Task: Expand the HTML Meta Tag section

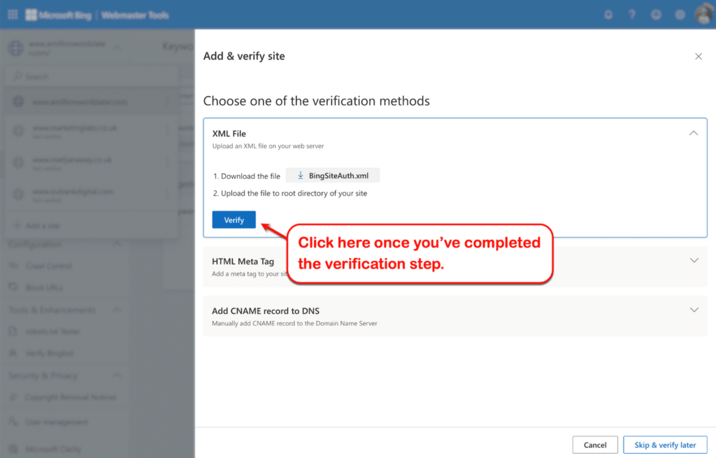Action: (694, 260)
